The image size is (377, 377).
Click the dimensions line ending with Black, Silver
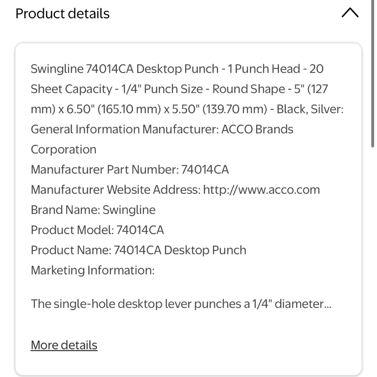point(187,109)
